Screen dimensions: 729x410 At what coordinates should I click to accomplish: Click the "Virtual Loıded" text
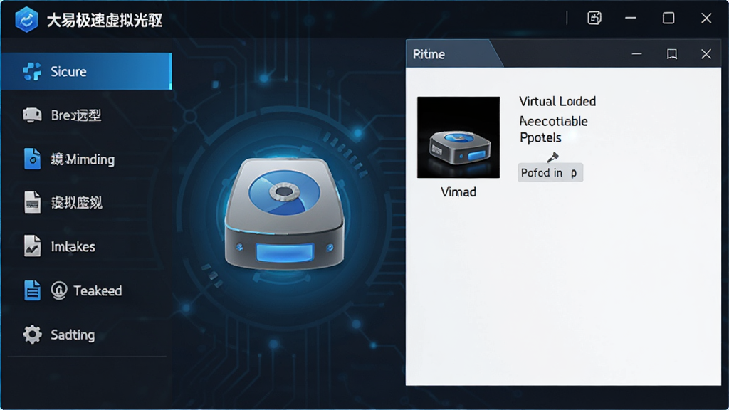(x=557, y=101)
